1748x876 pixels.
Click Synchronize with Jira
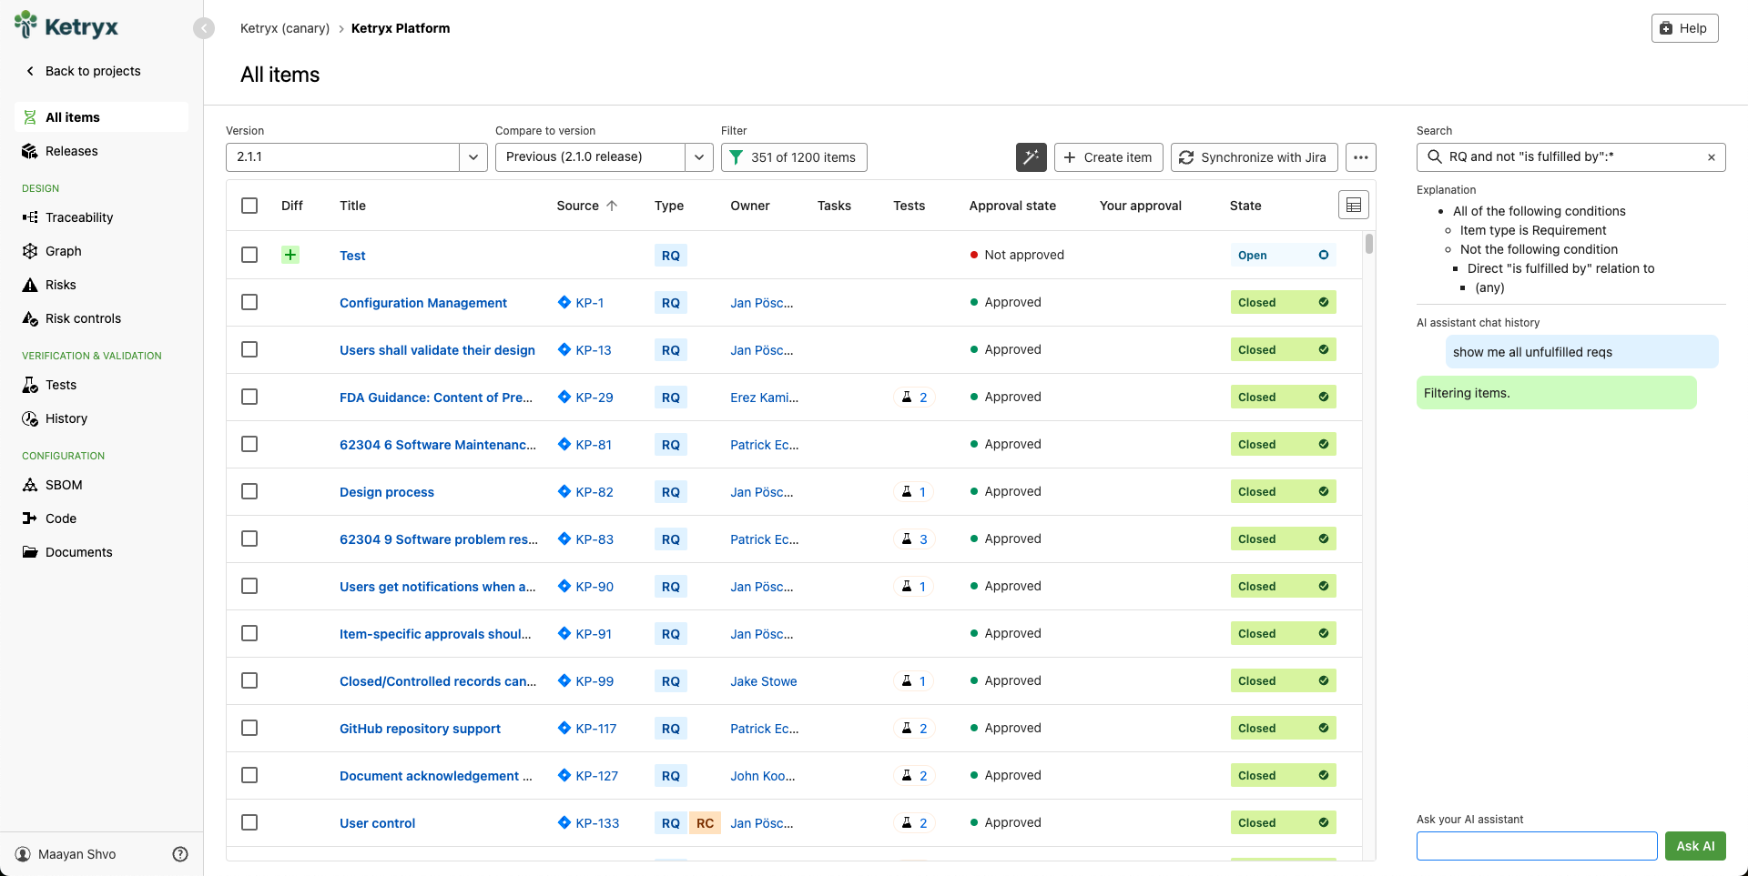[1255, 157]
